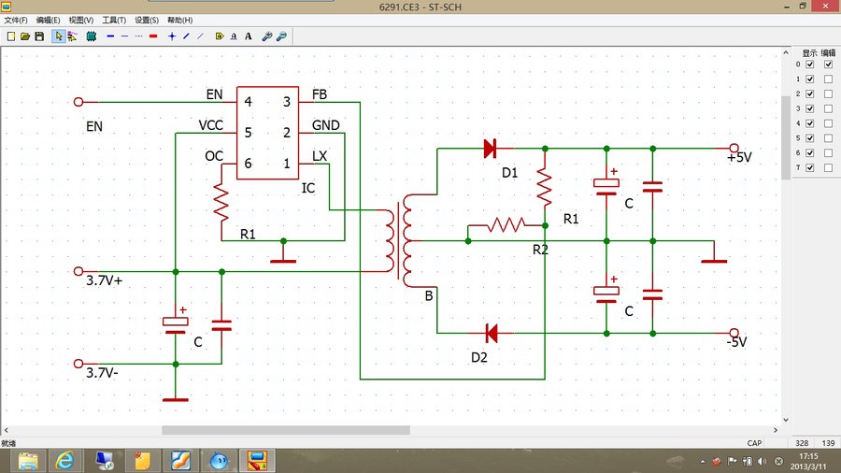The image size is (841, 473).
Task: Choose the thick red line tool
Action: (x=153, y=36)
